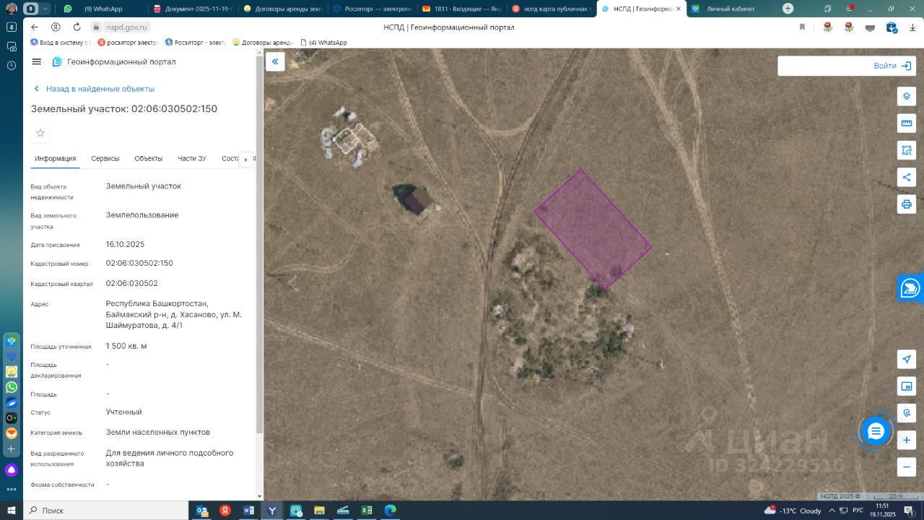The height and width of the screenshot is (520, 924).
Task: Select the cadastral quarter 02:06:030502 value
Action: point(132,283)
